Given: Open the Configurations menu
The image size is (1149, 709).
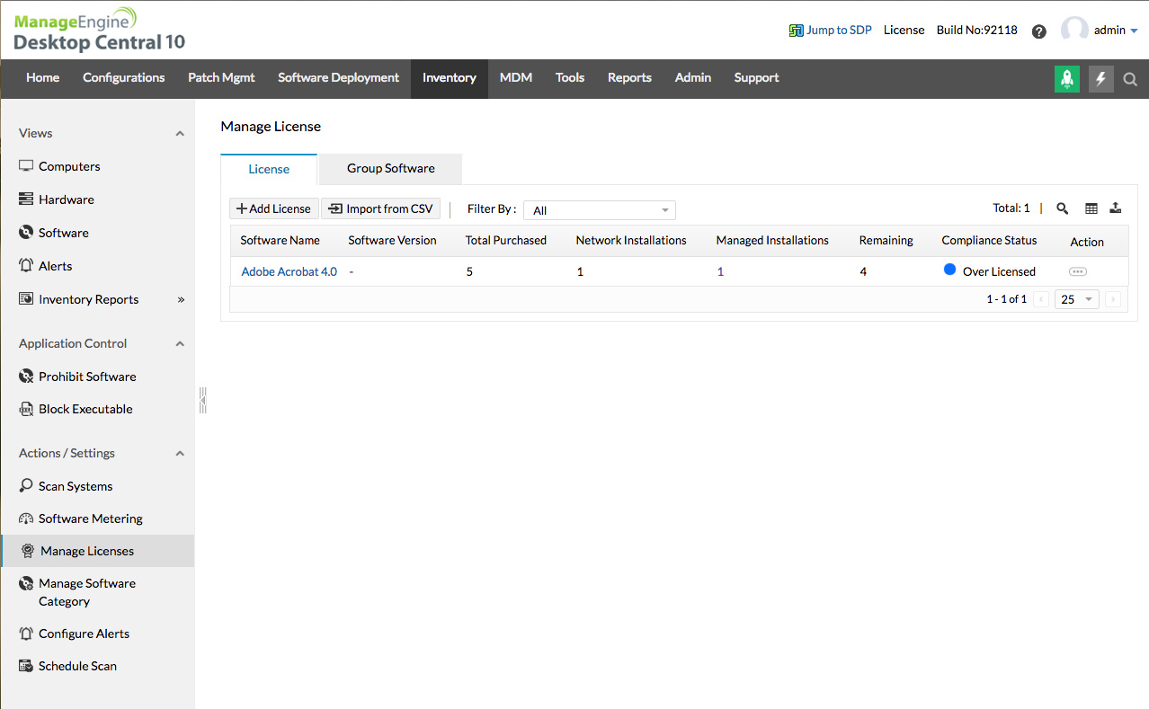Looking at the screenshot, I should pos(124,78).
